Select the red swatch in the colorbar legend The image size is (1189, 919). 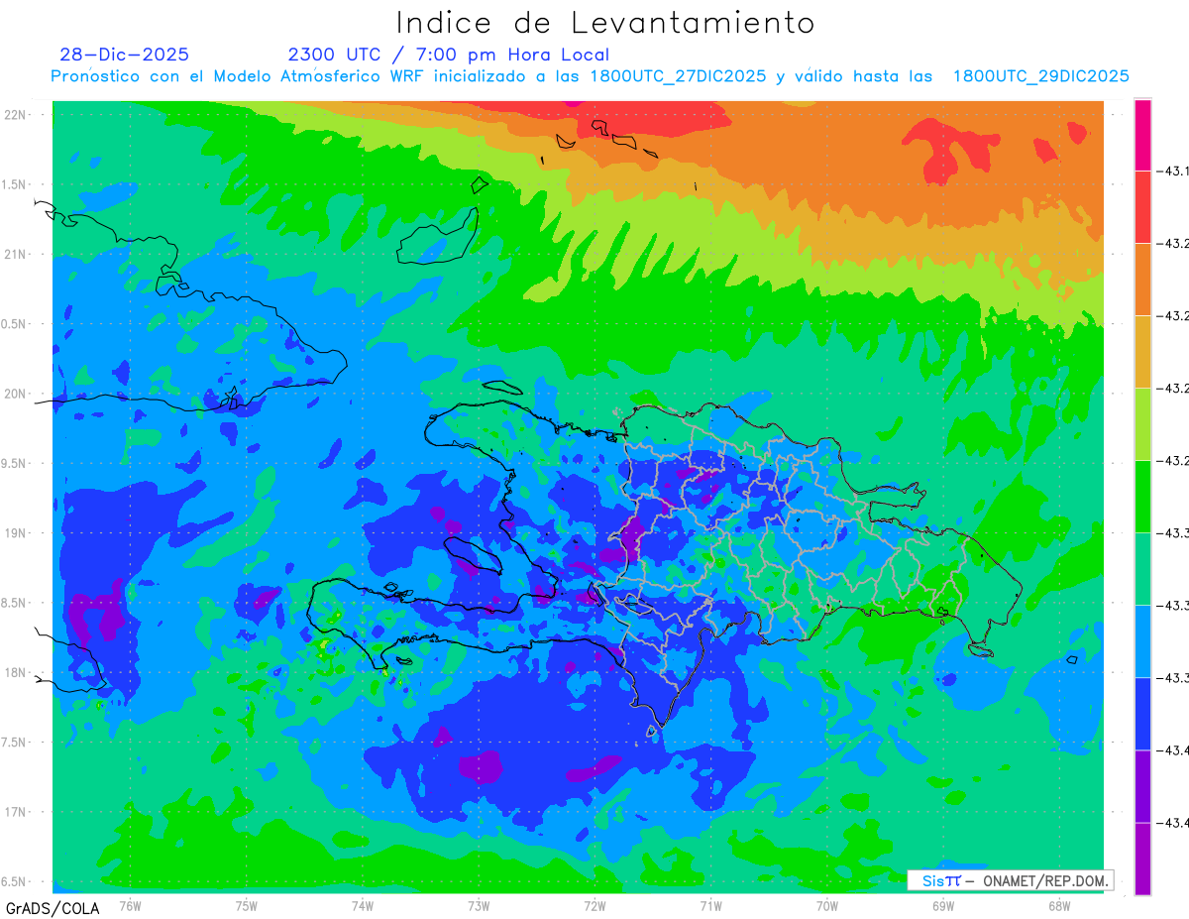click(1142, 207)
